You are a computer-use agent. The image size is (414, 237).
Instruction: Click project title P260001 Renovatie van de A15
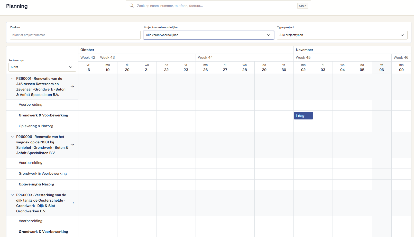click(41, 87)
